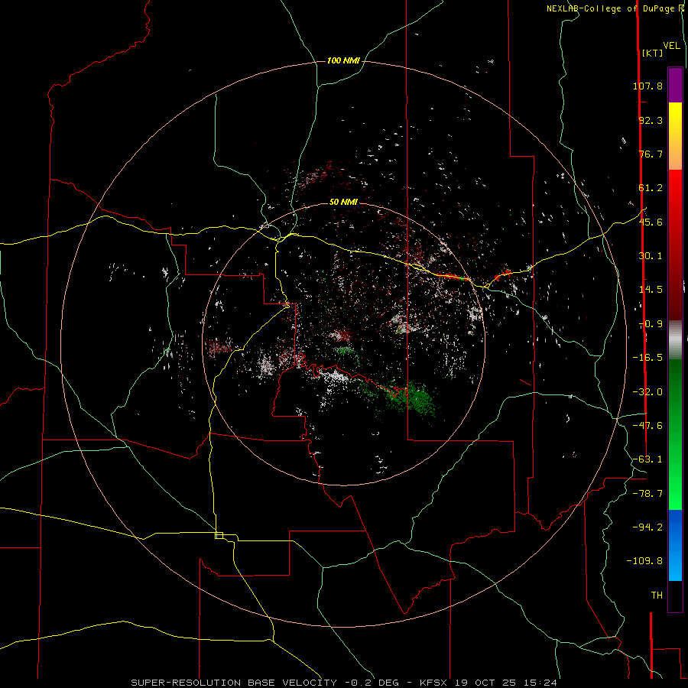The image size is (688, 688).
Task: Click the 76.7 velocity scale value
Action: [x=651, y=154]
